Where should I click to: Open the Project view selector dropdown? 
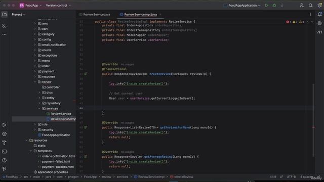(x=18, y=15)
